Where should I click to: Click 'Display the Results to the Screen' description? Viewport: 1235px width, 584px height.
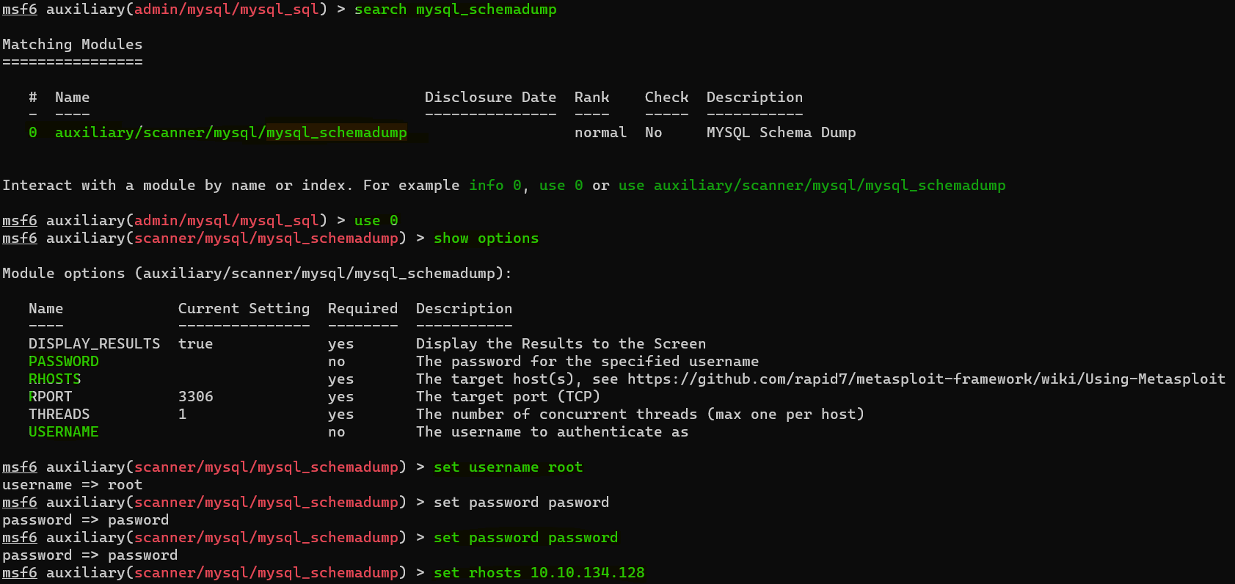(x=561, y=344)
